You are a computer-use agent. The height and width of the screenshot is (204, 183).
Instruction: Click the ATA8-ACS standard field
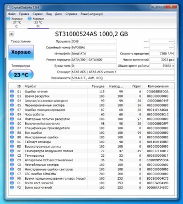[123, 72]
